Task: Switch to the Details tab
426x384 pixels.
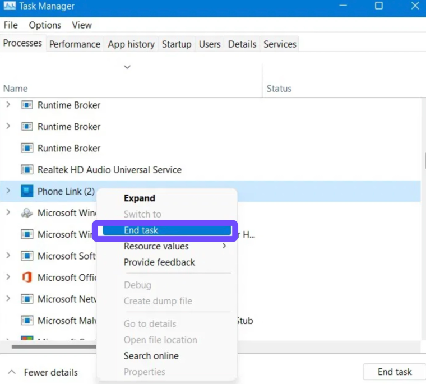Action: click(242, 44)
